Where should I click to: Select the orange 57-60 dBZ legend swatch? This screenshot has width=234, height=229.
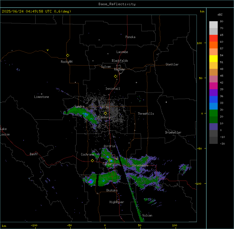click(213, 45)
